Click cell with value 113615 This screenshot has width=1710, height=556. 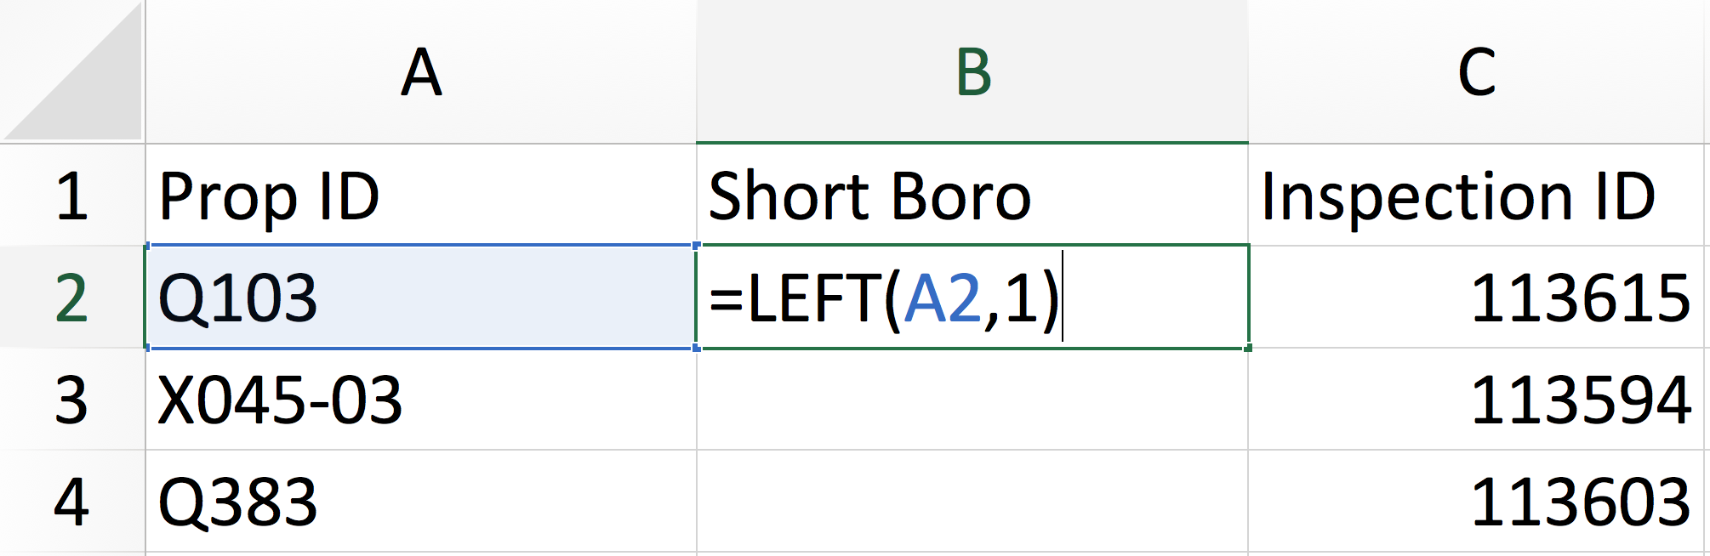pyautogui.click(x=1479, y=297)
